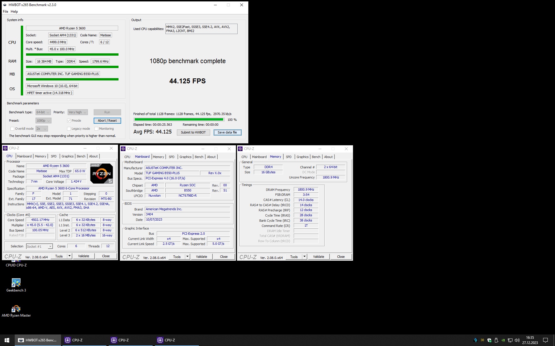The width and height of the screenshot is (555, 346).
Task: Open the Benchmark type 64-bit dropdown
Action: [43, 112]
